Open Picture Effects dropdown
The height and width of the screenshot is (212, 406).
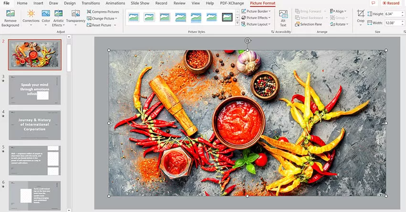pyautogui.click(x=256, y=18)
